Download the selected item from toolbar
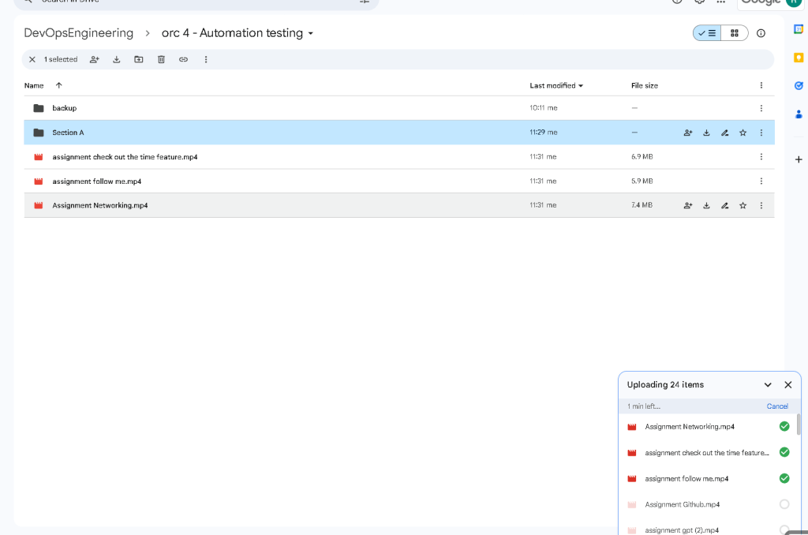This screenshot has height=535, width=808. (117, 60)
